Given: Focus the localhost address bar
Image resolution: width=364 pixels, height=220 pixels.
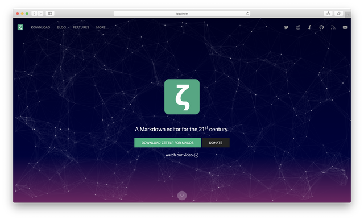Looking at the screenshot, I should pyautogui.click(x=182, y=14).
